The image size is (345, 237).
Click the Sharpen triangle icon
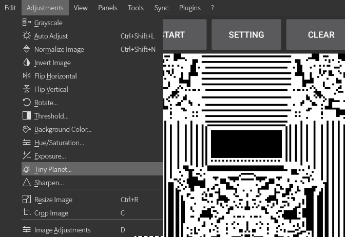(27, 183)
